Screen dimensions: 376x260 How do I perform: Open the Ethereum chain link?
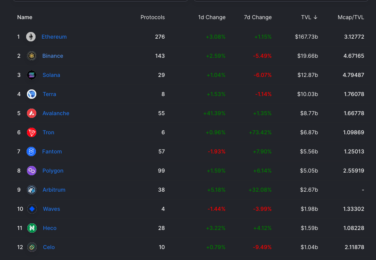54,37
